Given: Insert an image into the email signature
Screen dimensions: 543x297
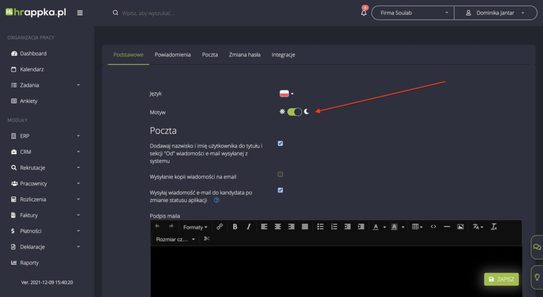Looking at the screenshot, I should click(460, 226).
